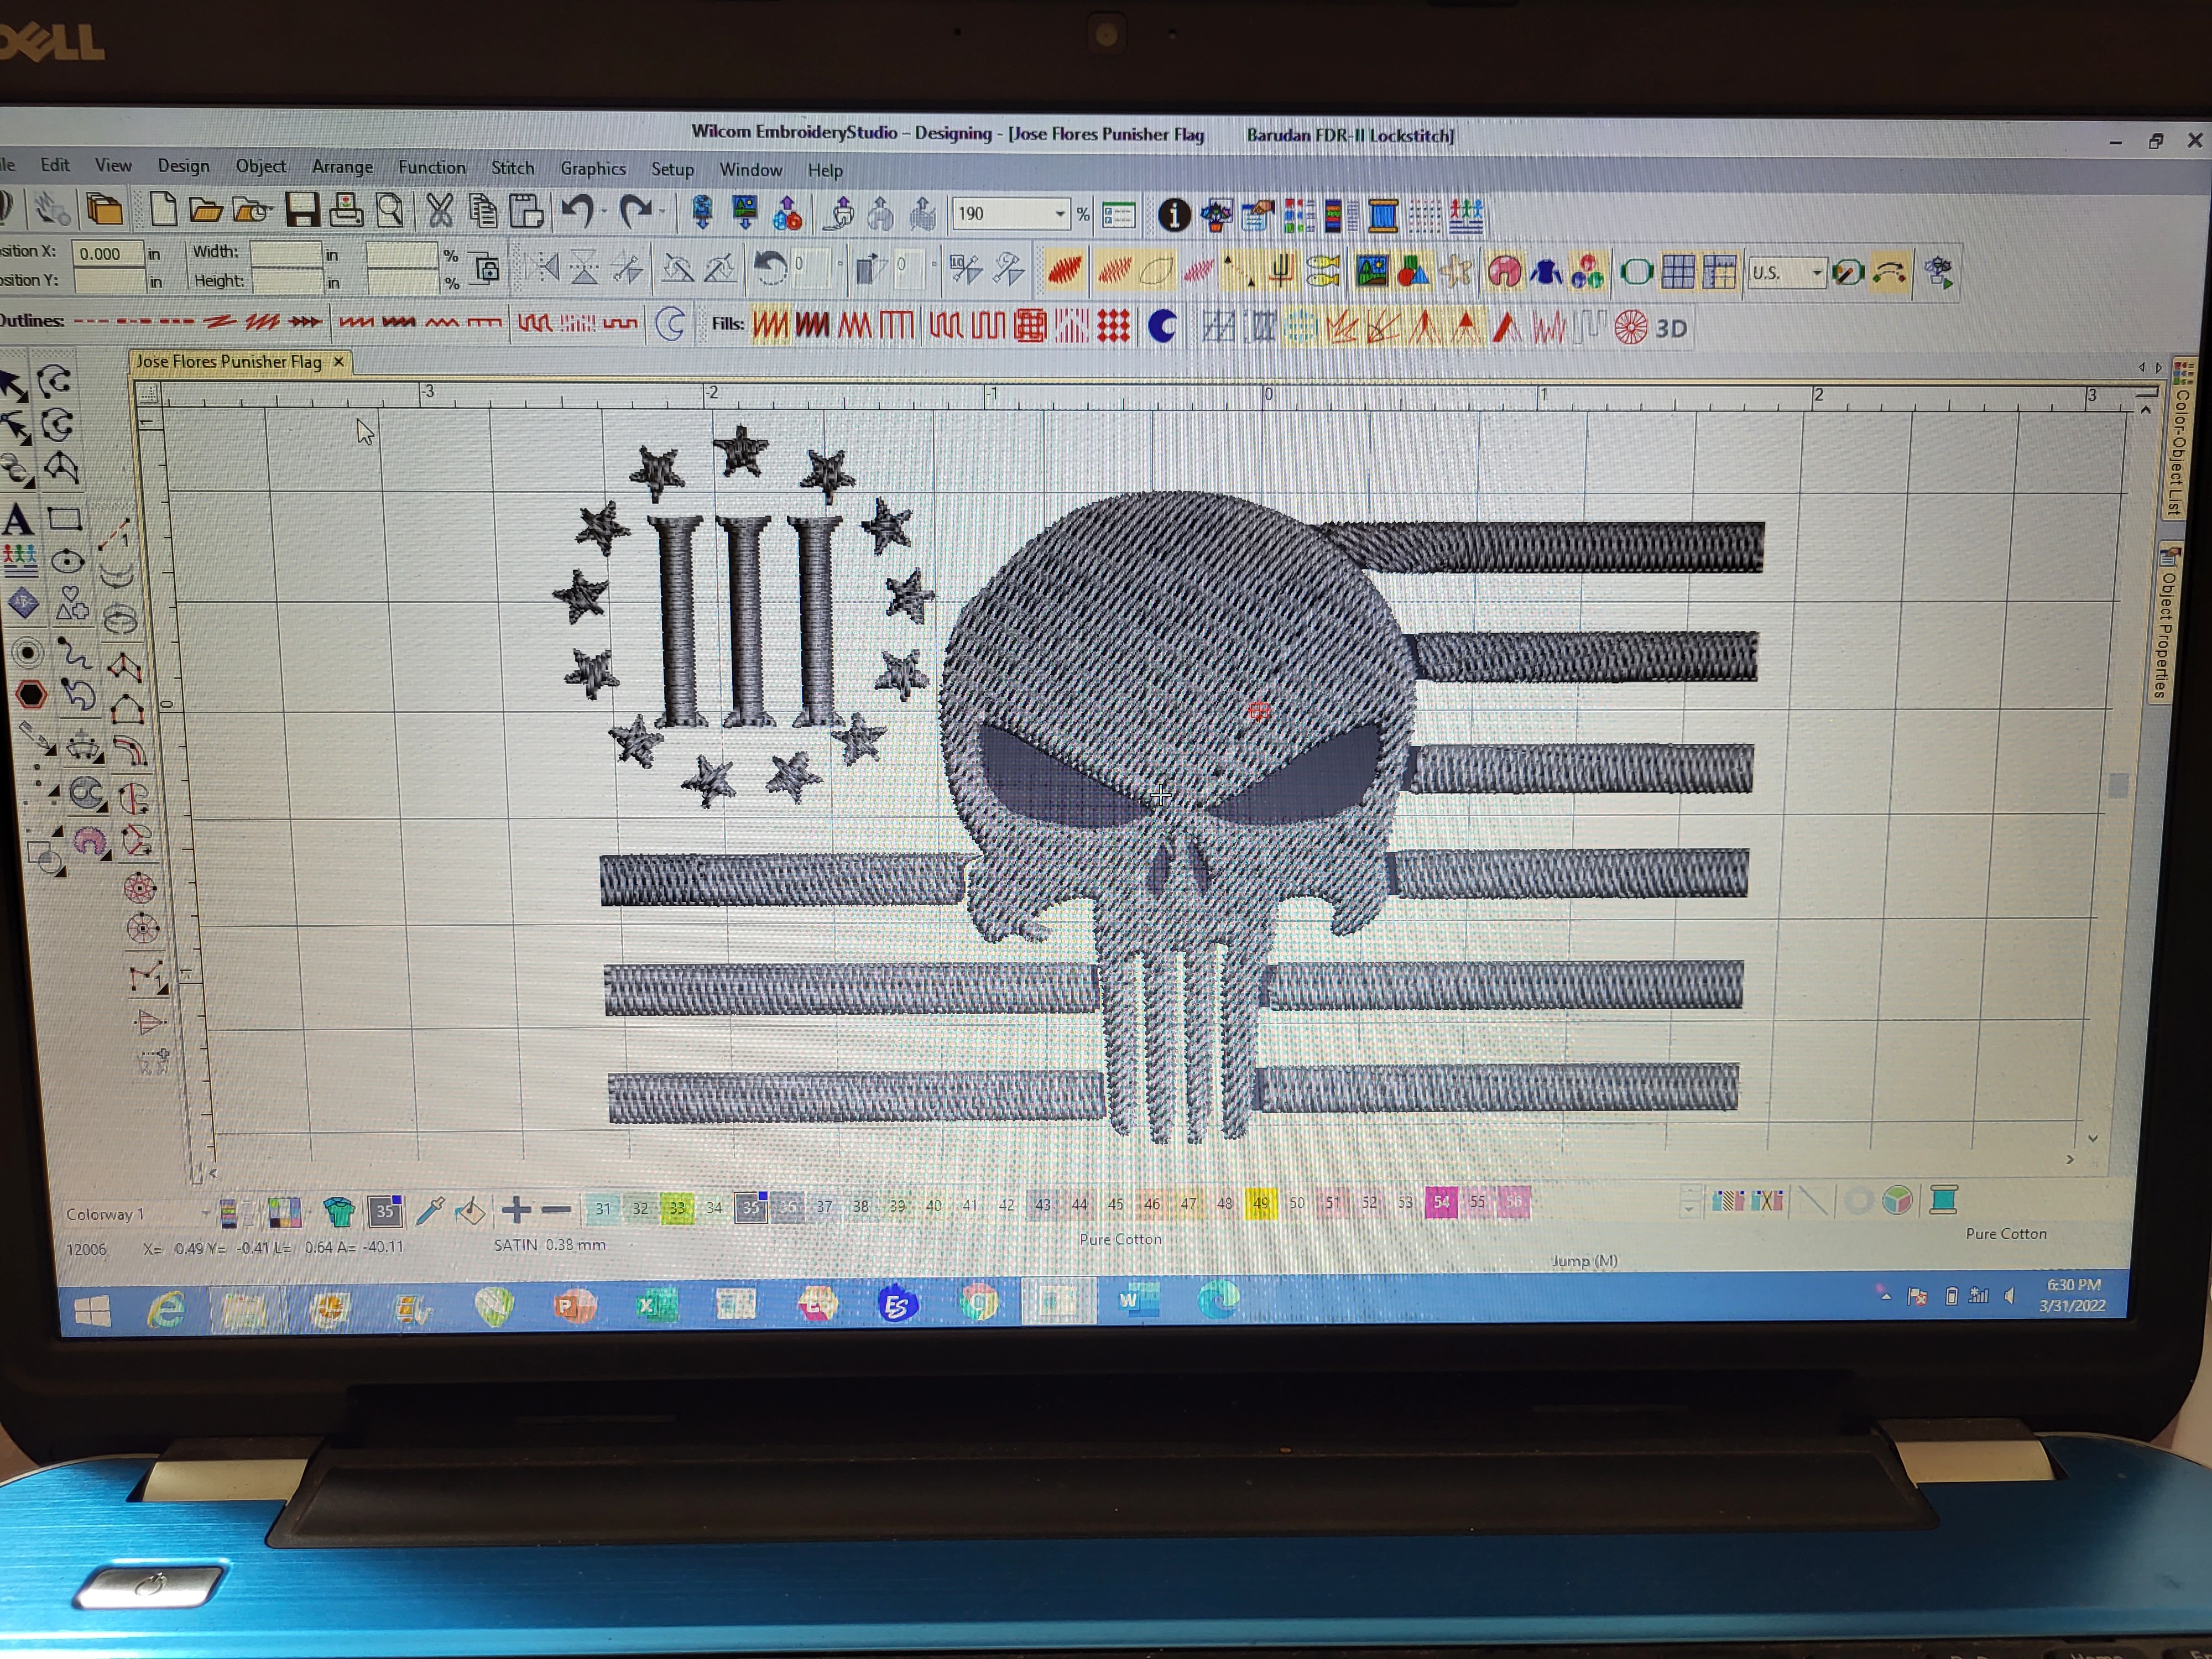Viewport: 2212px width, 1659px height.
Task: Click the blue crescent fill icon
Action: 1162,326
